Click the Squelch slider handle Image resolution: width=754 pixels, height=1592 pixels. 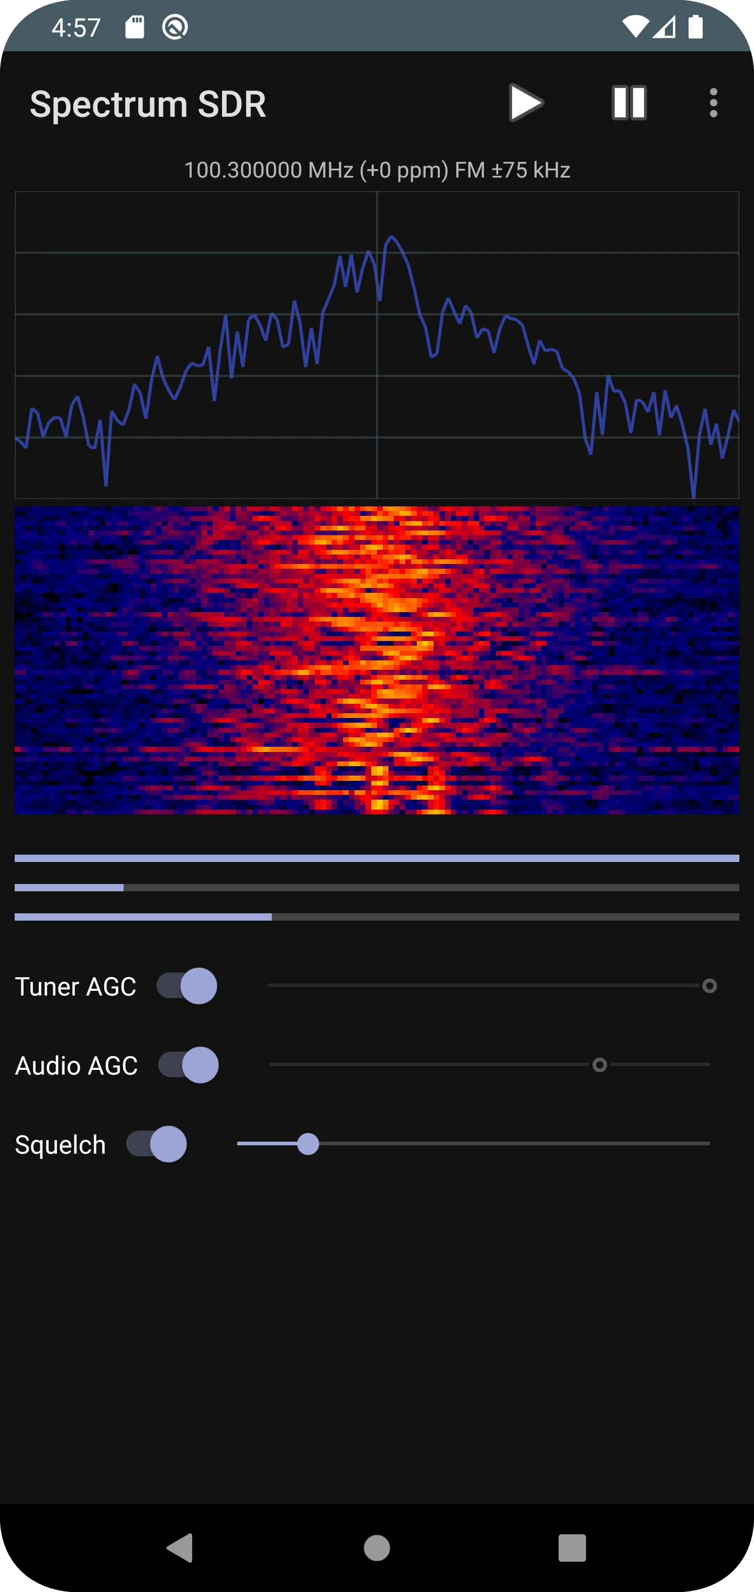coord(308,1144)
